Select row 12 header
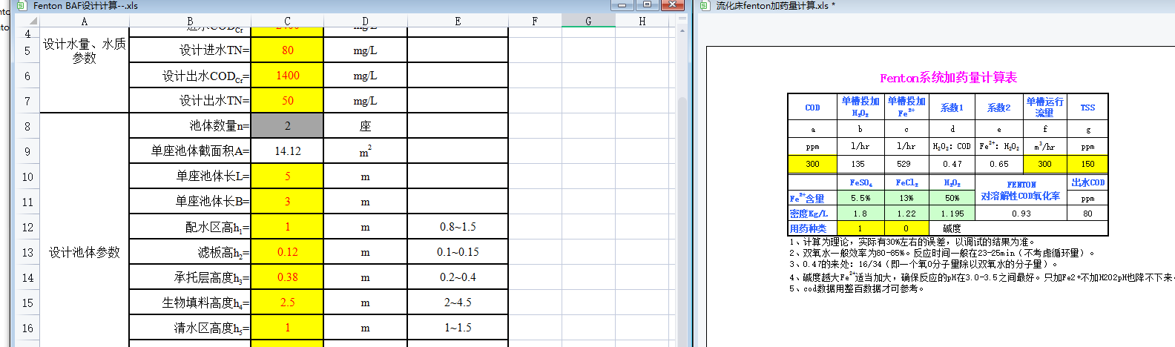The image size is (1175, 347). pyautogui.click(x=27, y=227)
